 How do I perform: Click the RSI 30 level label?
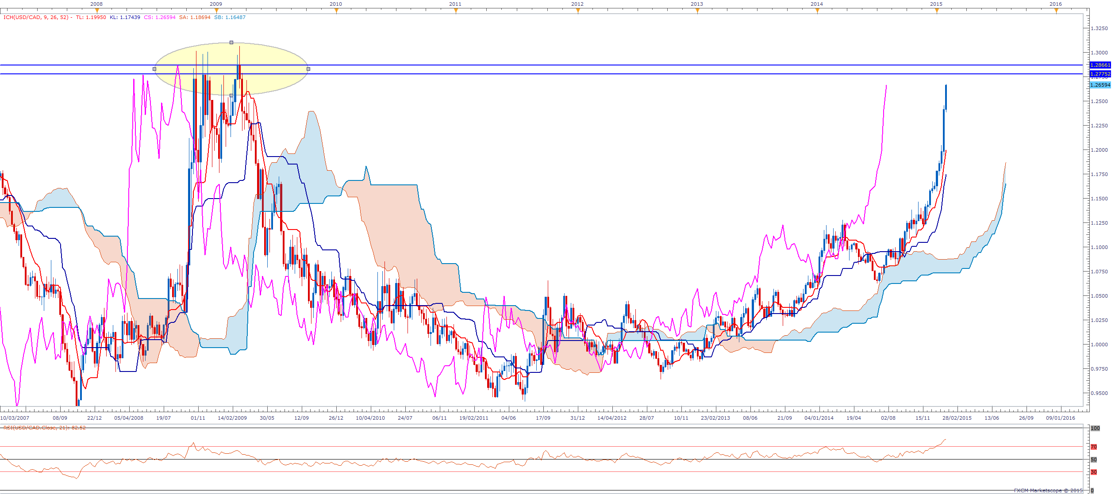(x=1094, y=472)
